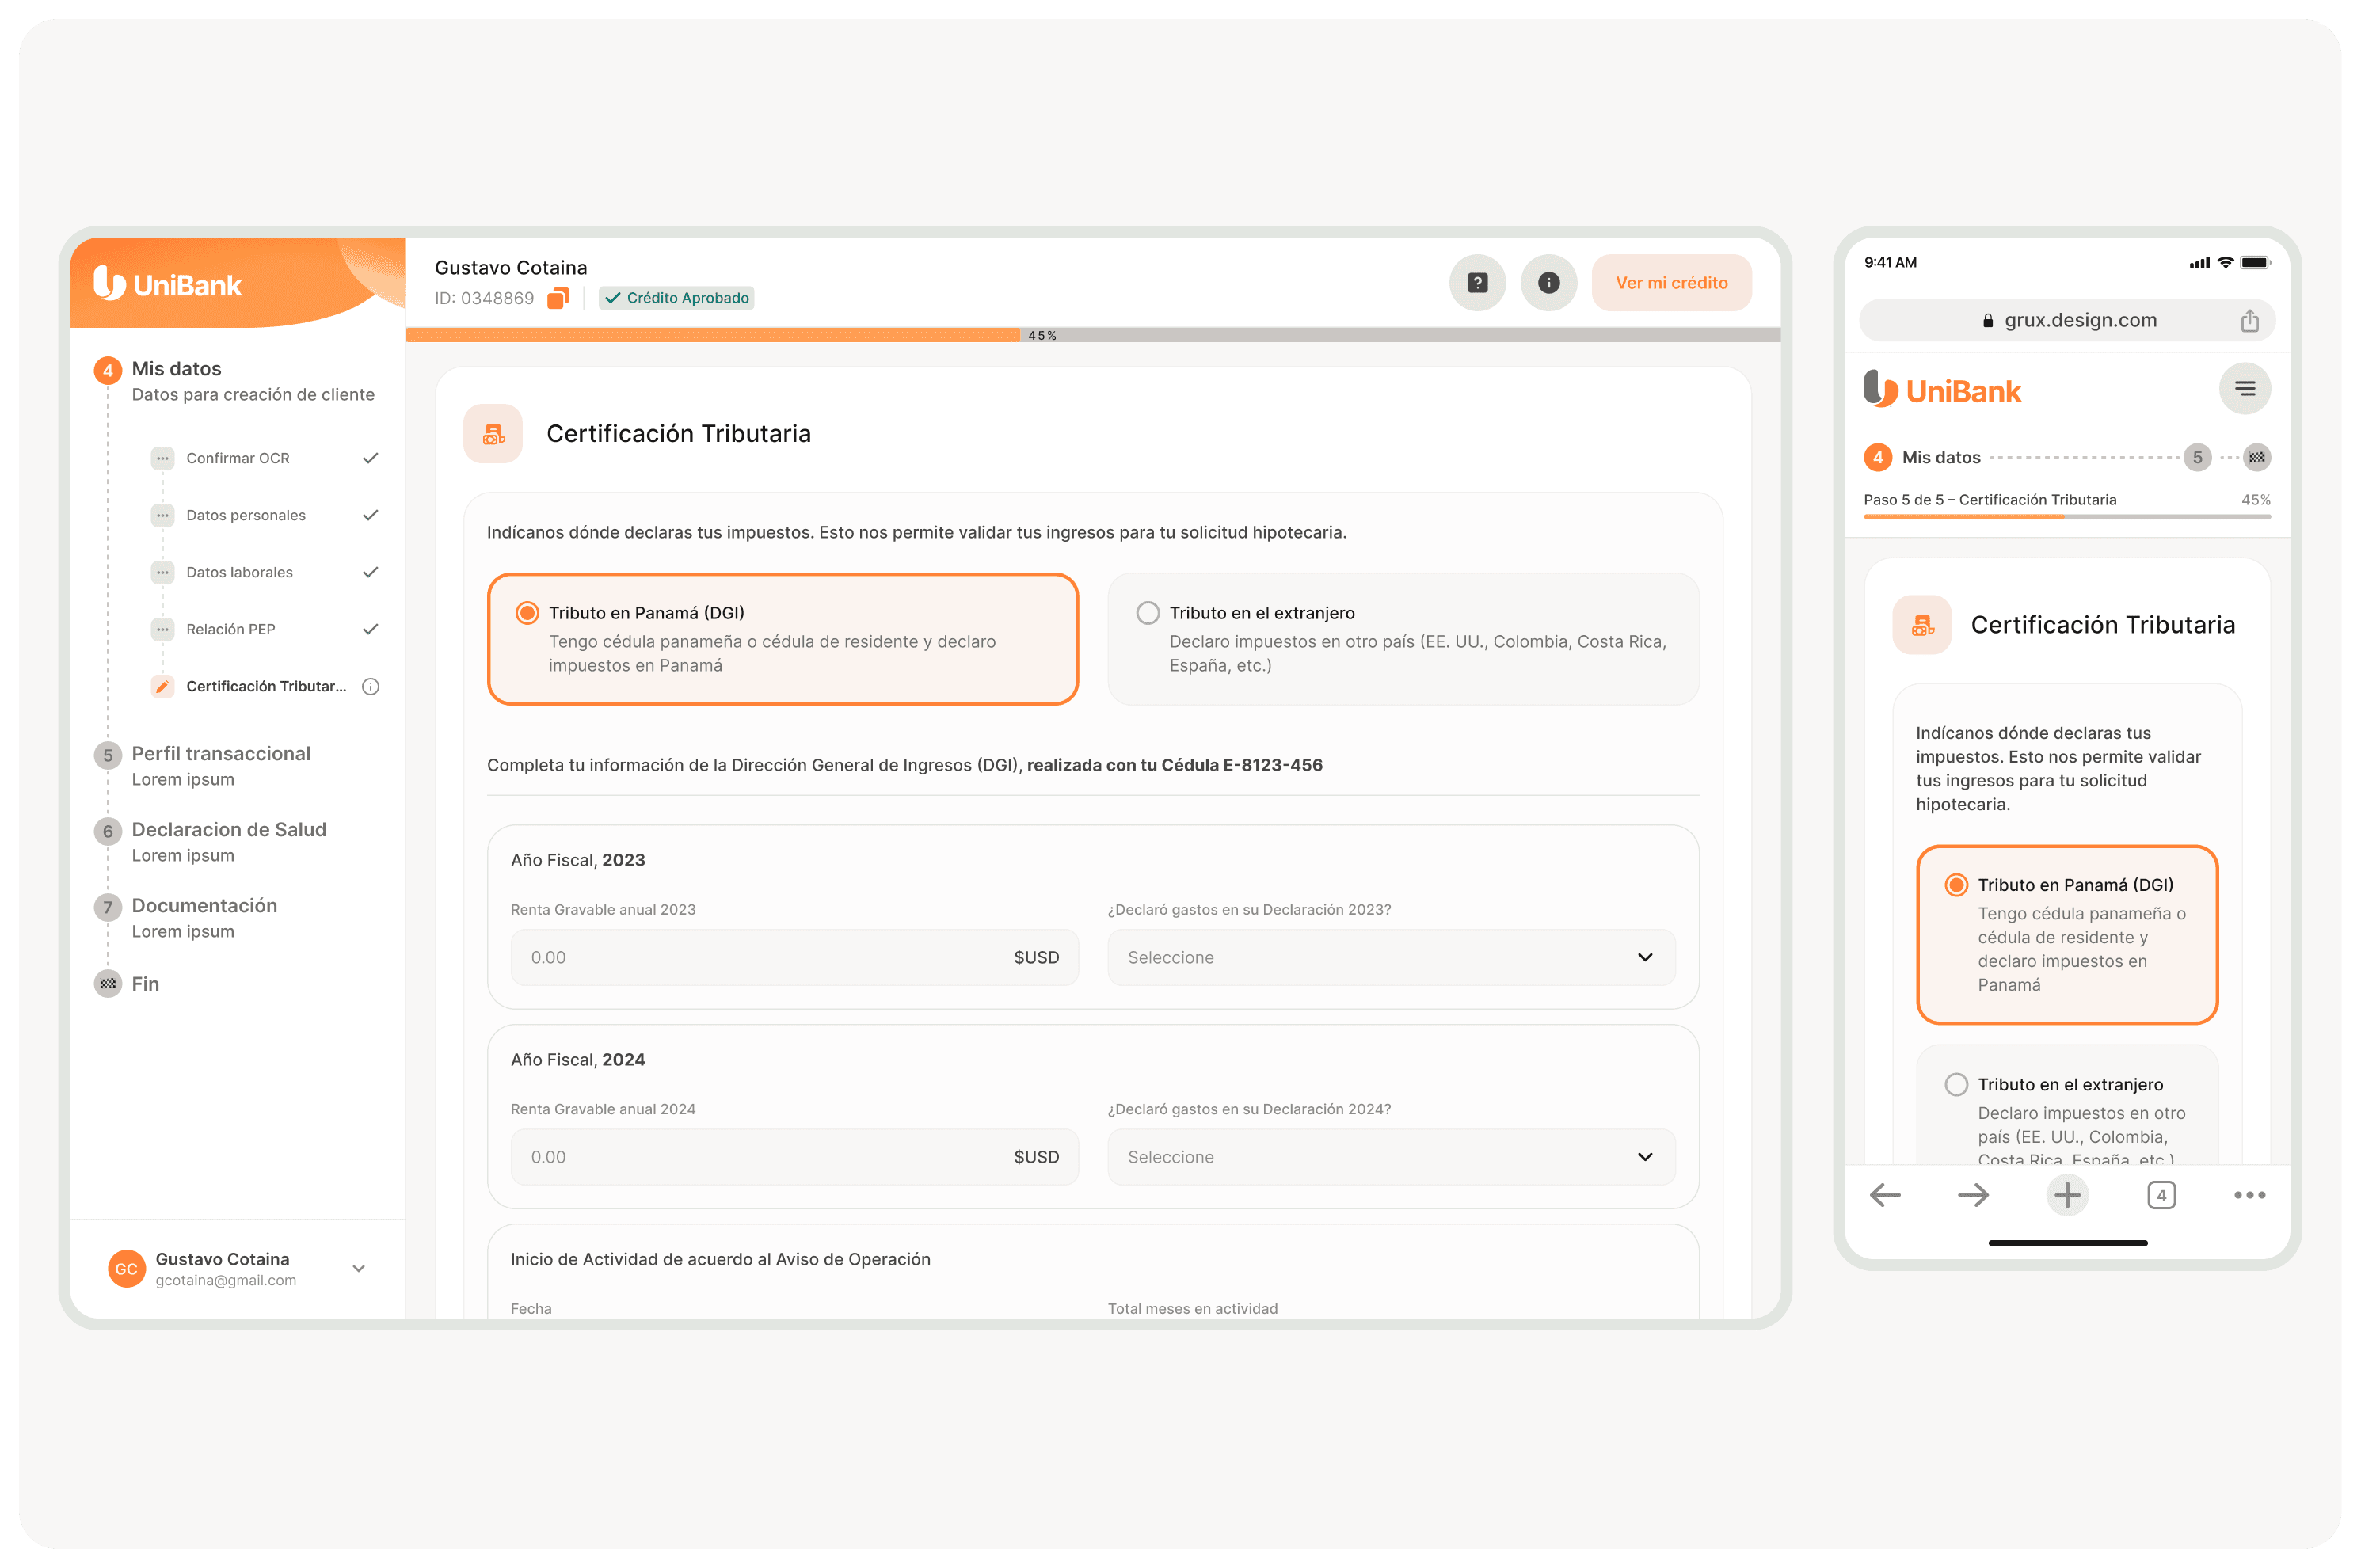Screen dimensions: 2361x1568
Task: Tap the mobile browser back arrow
Action: [x=1884, y=1195]
